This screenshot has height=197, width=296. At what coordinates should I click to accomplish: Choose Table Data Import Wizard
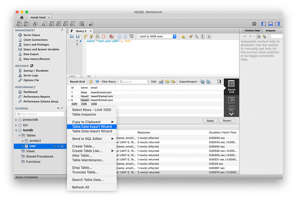(x=92, y=131)
